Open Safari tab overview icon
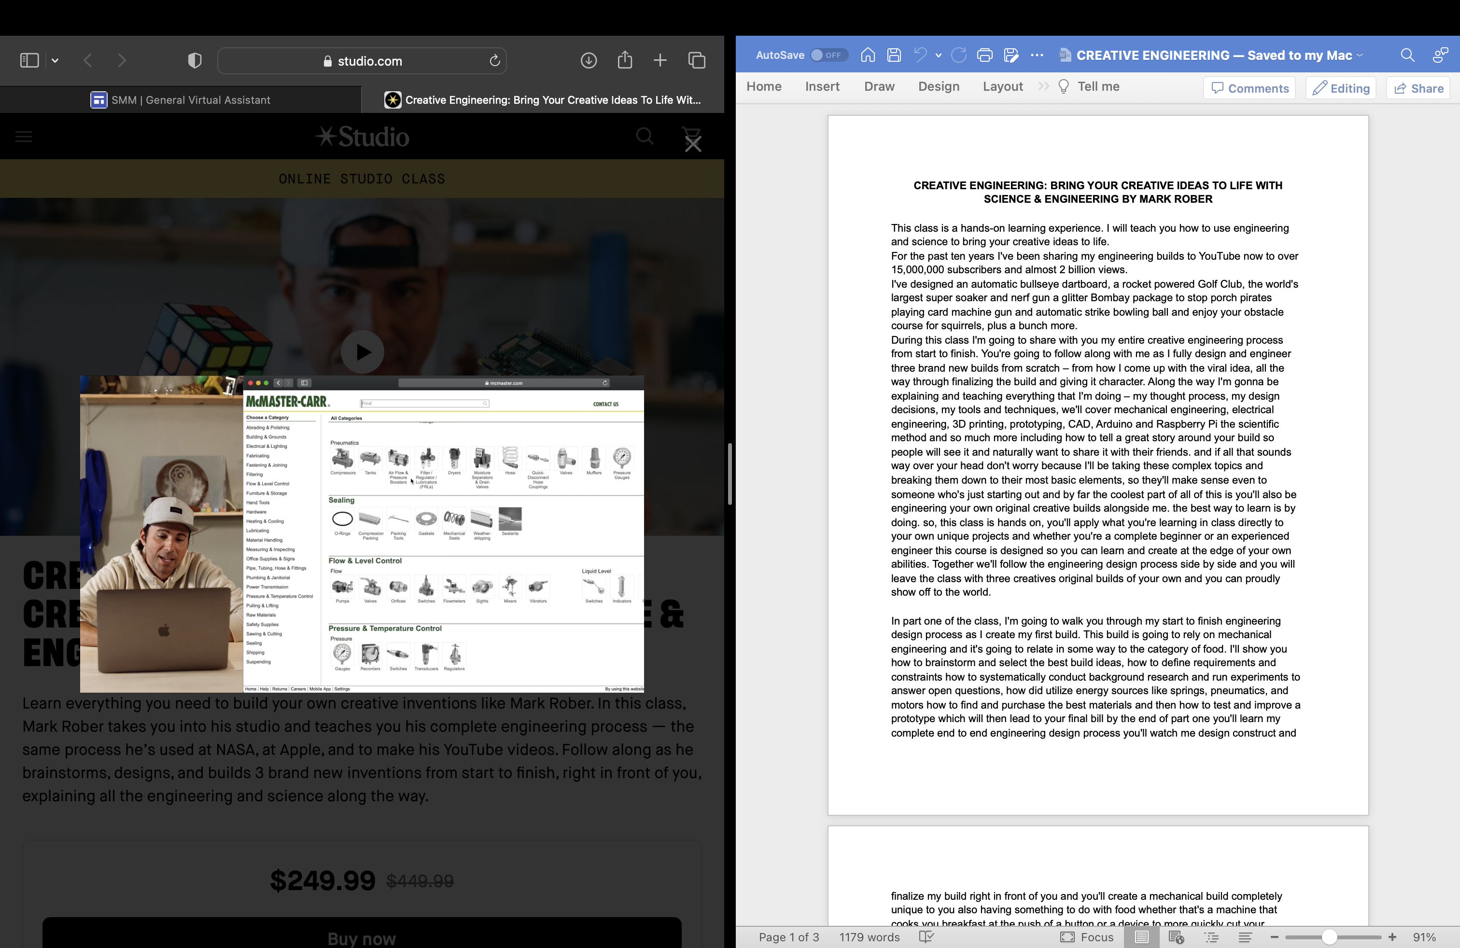The height and width of the screenshot is (948, 1460). [696, 60]
